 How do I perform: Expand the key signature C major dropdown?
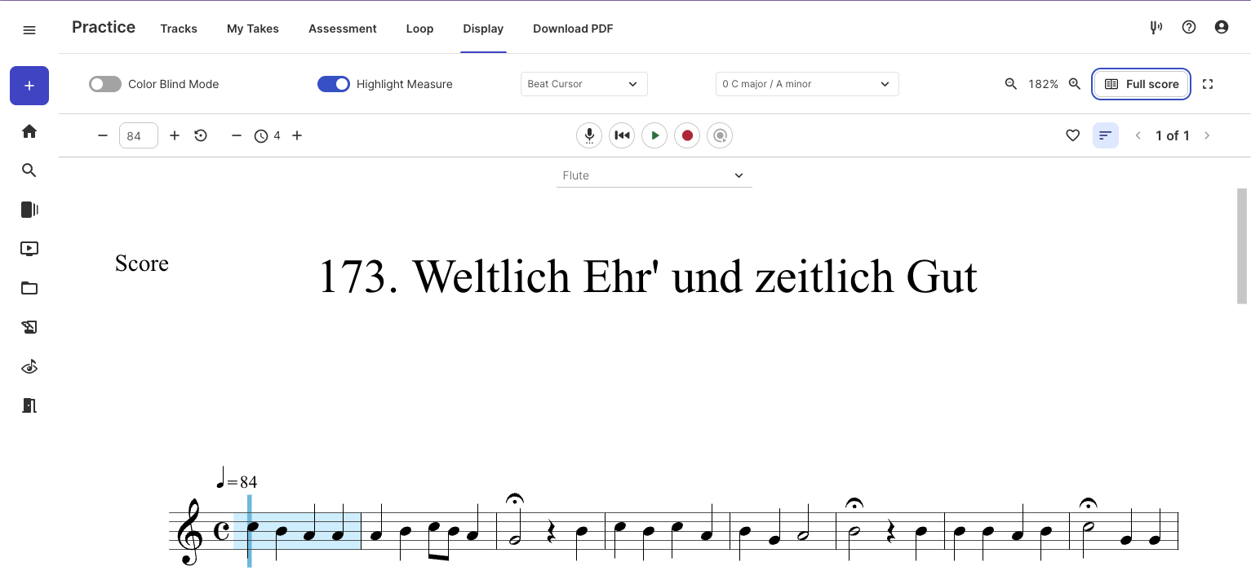806,84
